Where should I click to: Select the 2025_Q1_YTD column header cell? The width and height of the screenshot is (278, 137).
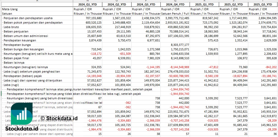tap(204, 5)
